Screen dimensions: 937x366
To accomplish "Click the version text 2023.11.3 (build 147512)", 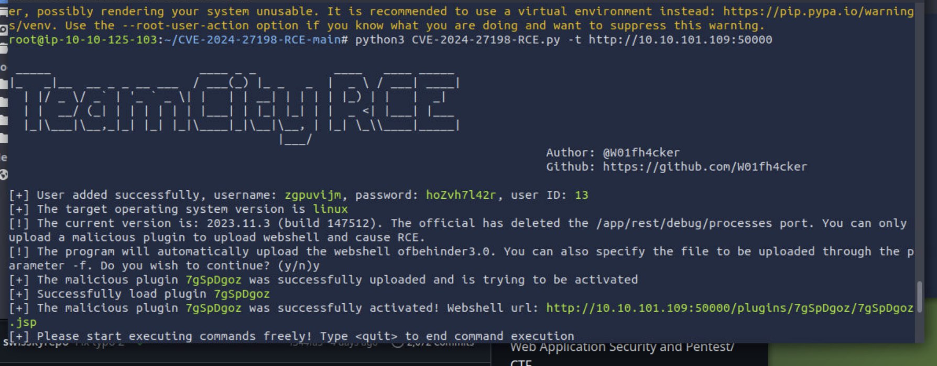I will (x=295, y=223).
